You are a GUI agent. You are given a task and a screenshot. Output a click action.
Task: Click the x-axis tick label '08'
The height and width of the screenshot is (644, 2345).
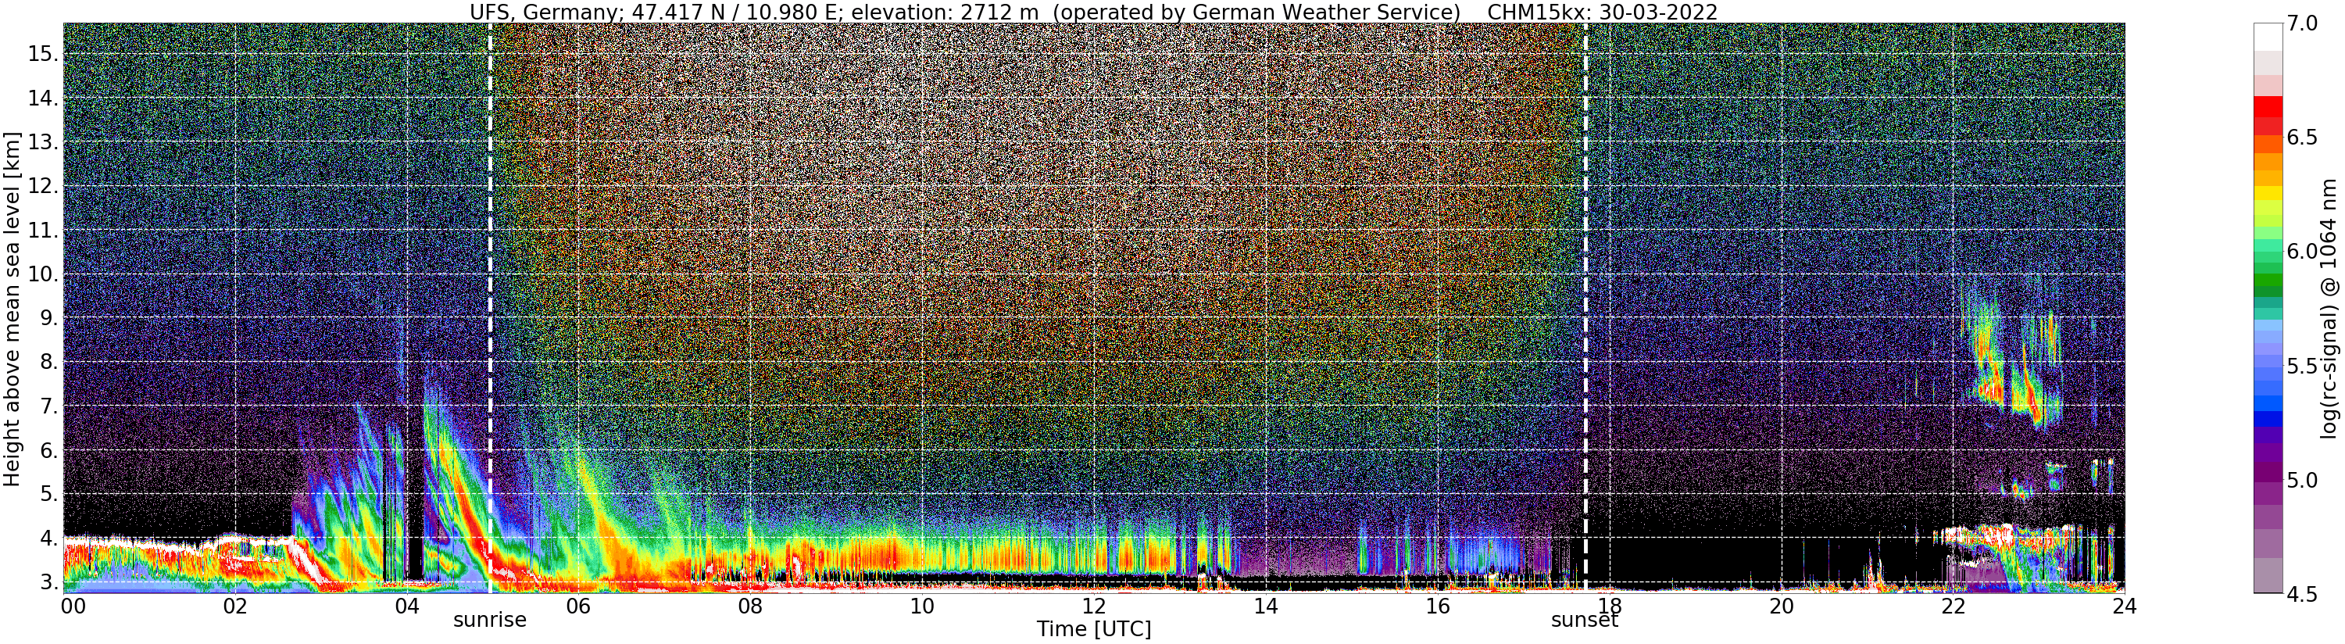pos(750,606)
